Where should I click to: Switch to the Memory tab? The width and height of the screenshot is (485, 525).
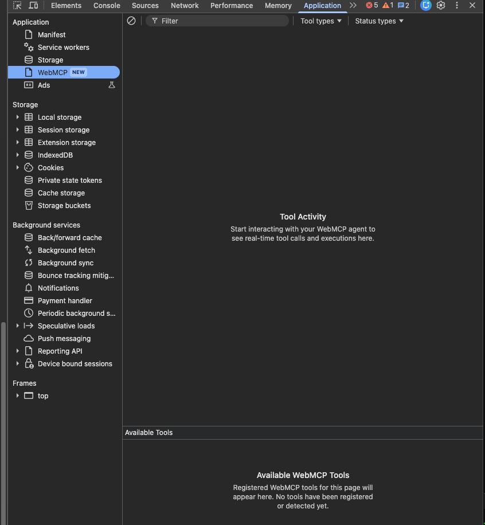click(278, 5)
